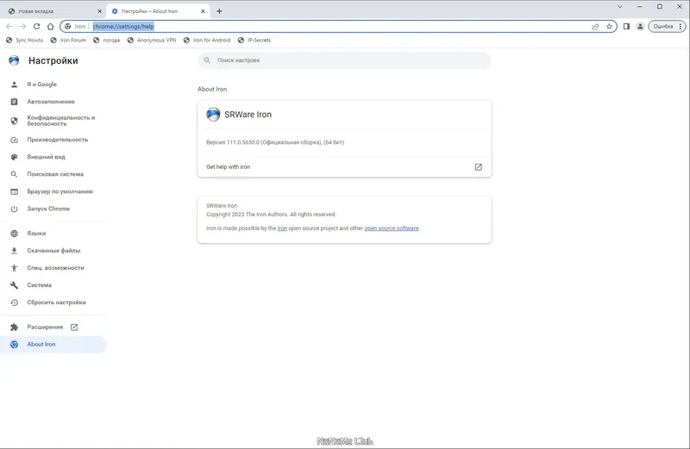
Task: Open Конфиденциальность и безопасность section
Action: click(x=53, y=121)
